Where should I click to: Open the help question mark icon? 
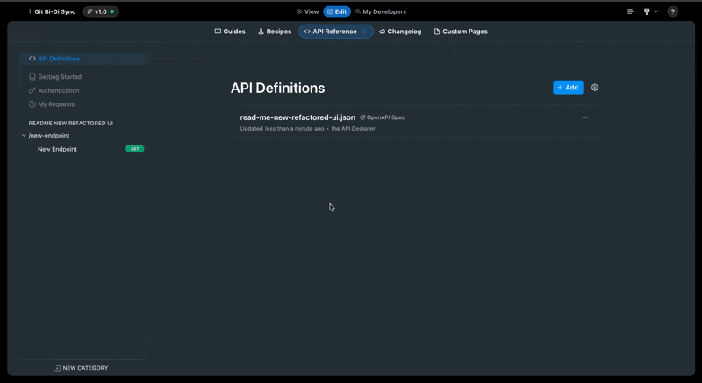pos(672,11)
